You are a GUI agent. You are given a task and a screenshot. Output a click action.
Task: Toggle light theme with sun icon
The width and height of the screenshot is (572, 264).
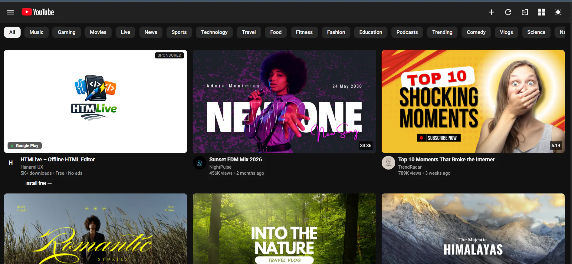[558, 12]
